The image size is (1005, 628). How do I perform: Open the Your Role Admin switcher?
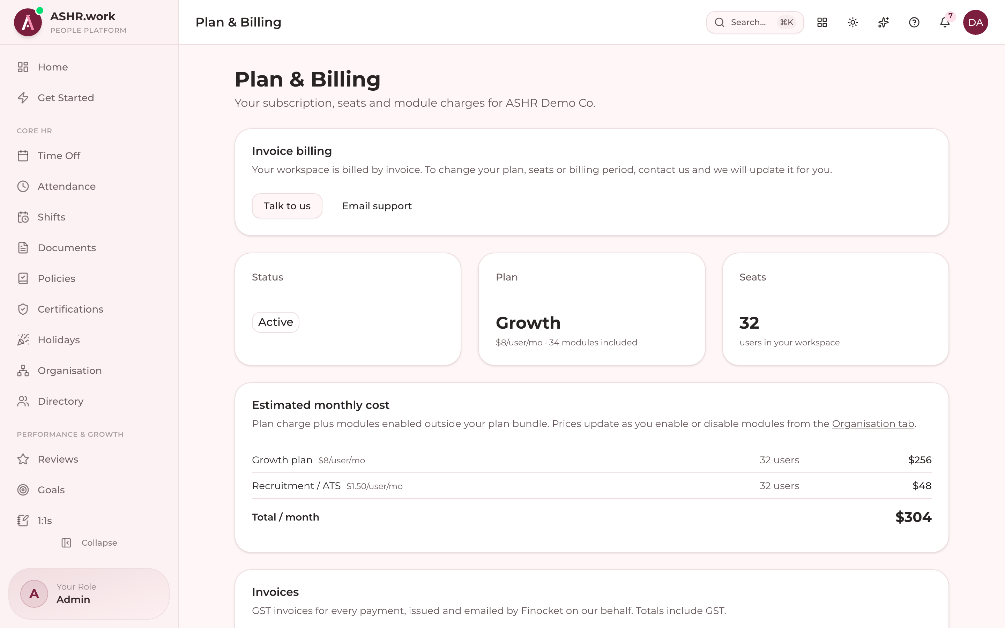(x=89, y=593)
